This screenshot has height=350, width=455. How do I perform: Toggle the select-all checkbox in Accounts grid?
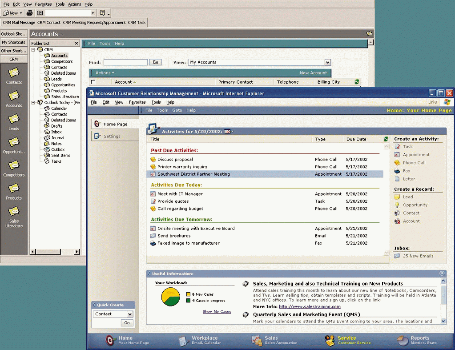click(x=93, y=82)
